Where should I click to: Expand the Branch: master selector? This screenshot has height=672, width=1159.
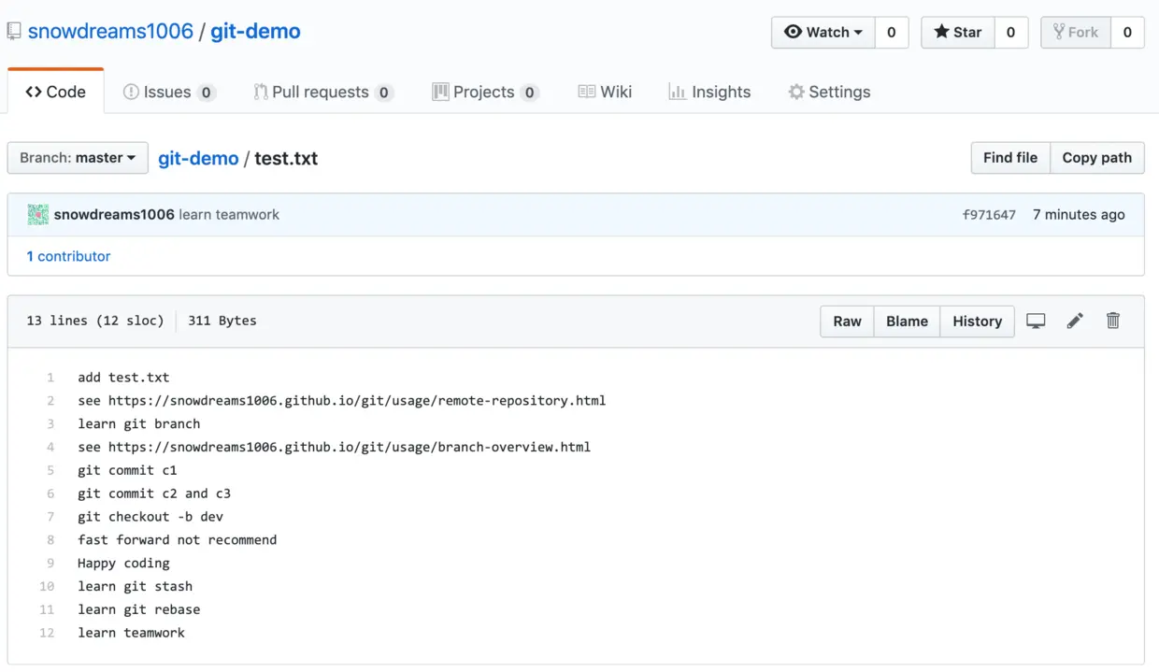click(x=77, y=158)
